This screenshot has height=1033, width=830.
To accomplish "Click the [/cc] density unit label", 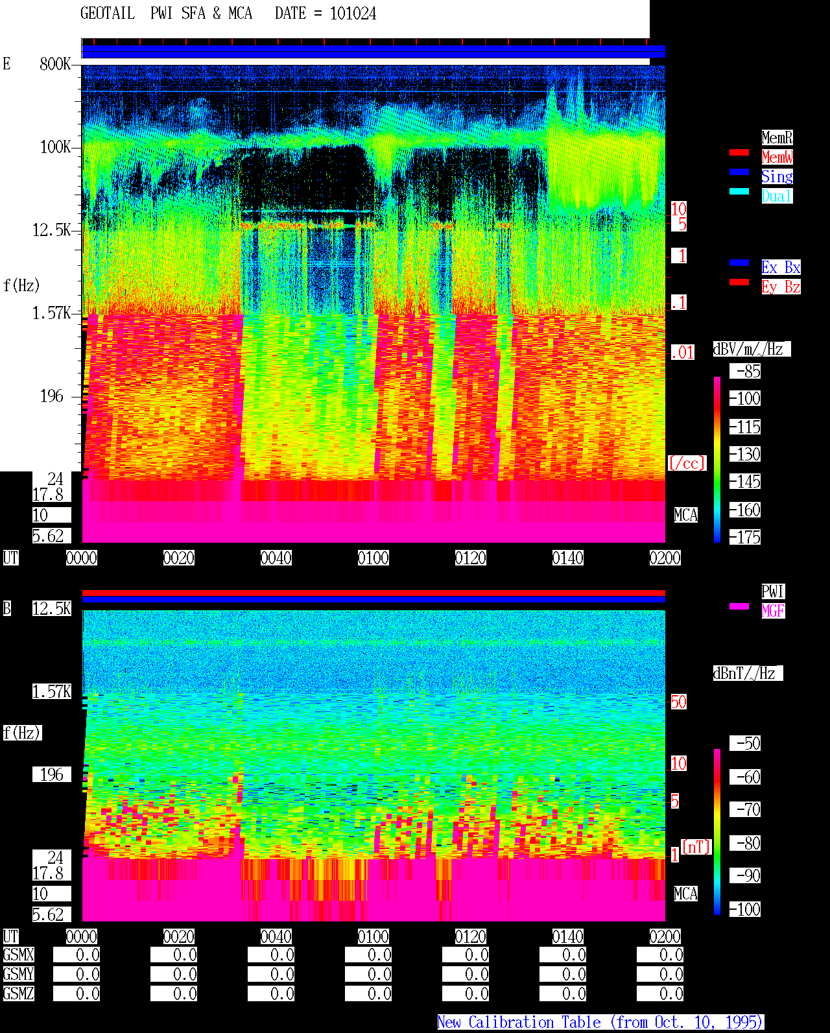I will click(x=687, y=463).
